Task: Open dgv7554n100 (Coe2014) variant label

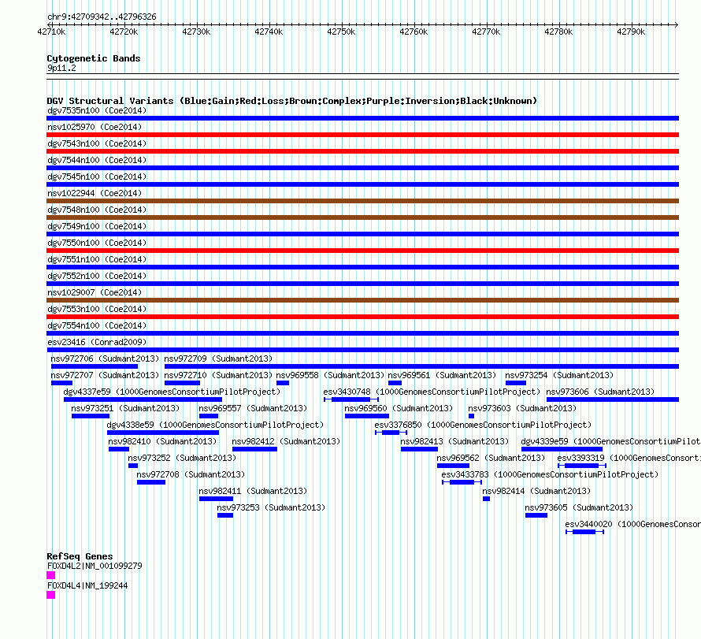Action: pyautogui.click(x=97, y=325)
